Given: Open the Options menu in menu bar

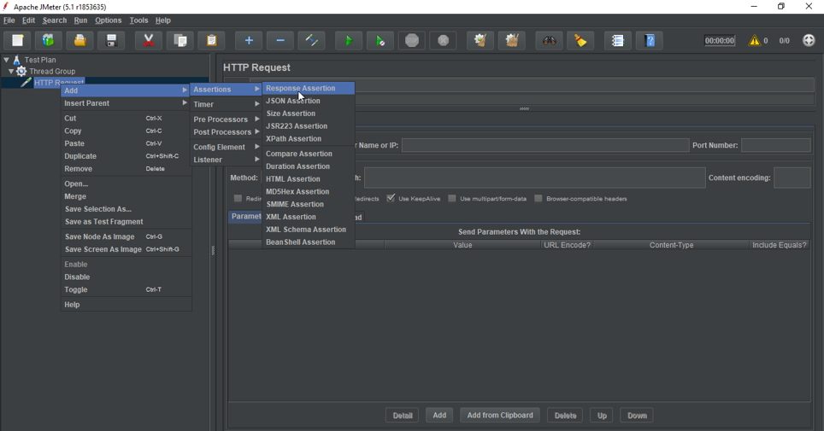Looking at the screenshot, I should (x=109, y=20).
